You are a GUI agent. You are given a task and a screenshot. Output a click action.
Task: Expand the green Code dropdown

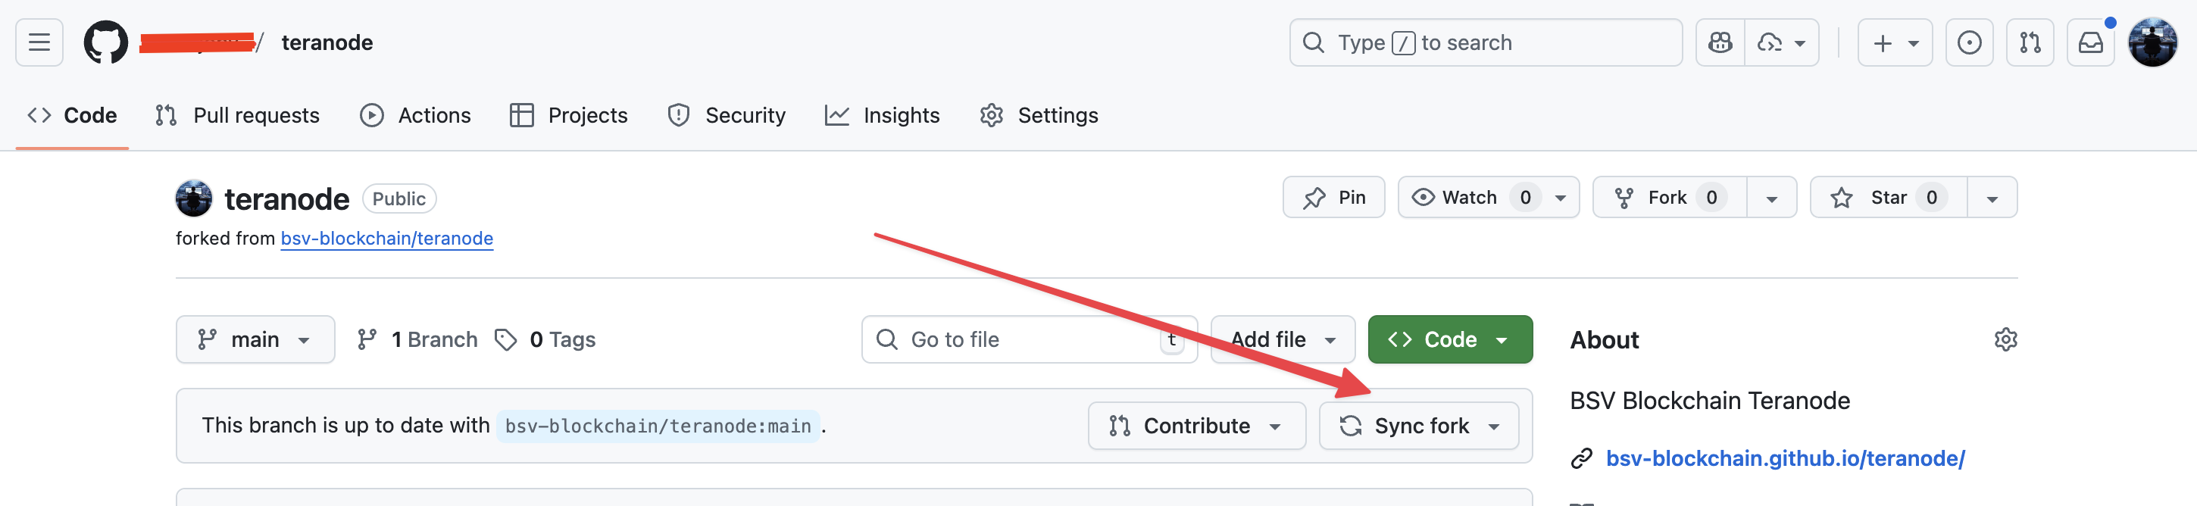pyautogui.click(x=1450, y=339)
